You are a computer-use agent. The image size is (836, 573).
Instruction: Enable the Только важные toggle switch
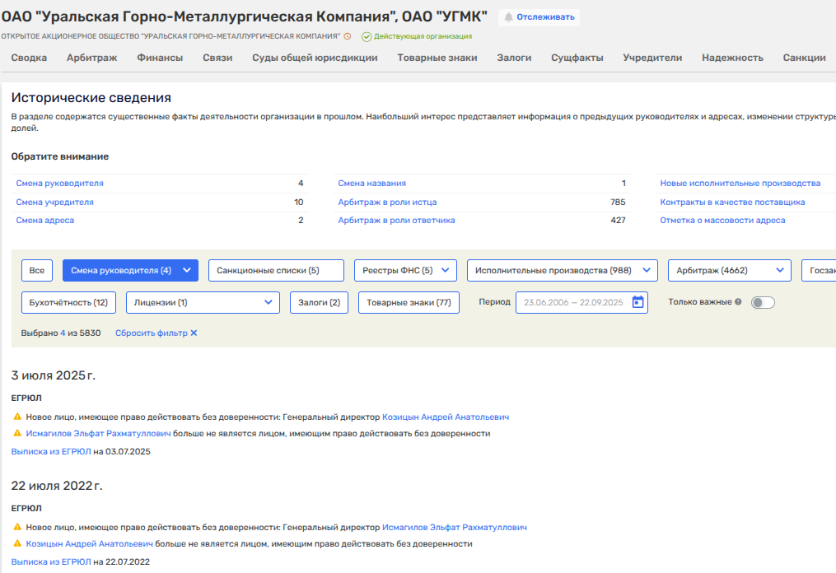coord(763,302)
